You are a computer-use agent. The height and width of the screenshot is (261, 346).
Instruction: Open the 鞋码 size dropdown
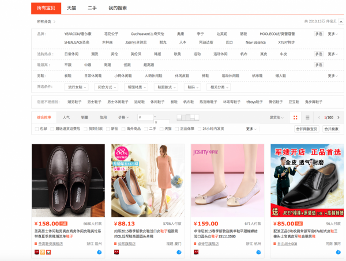(x=193, y=87)
